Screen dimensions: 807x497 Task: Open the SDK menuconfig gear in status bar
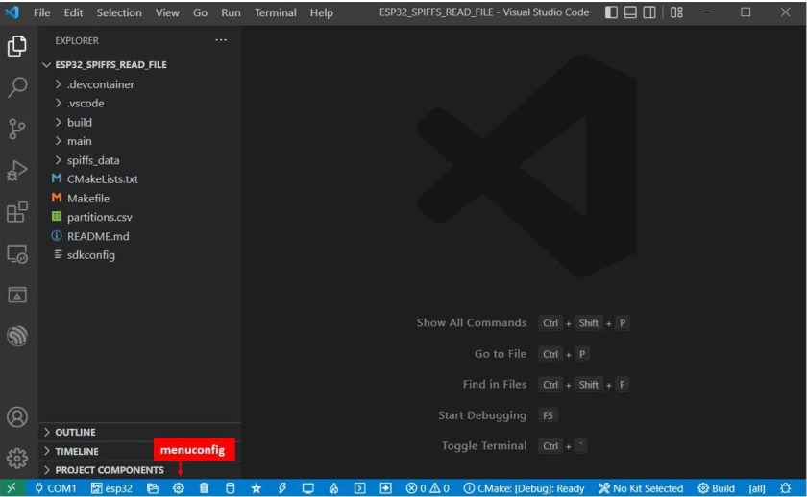(x=178, y=488)
